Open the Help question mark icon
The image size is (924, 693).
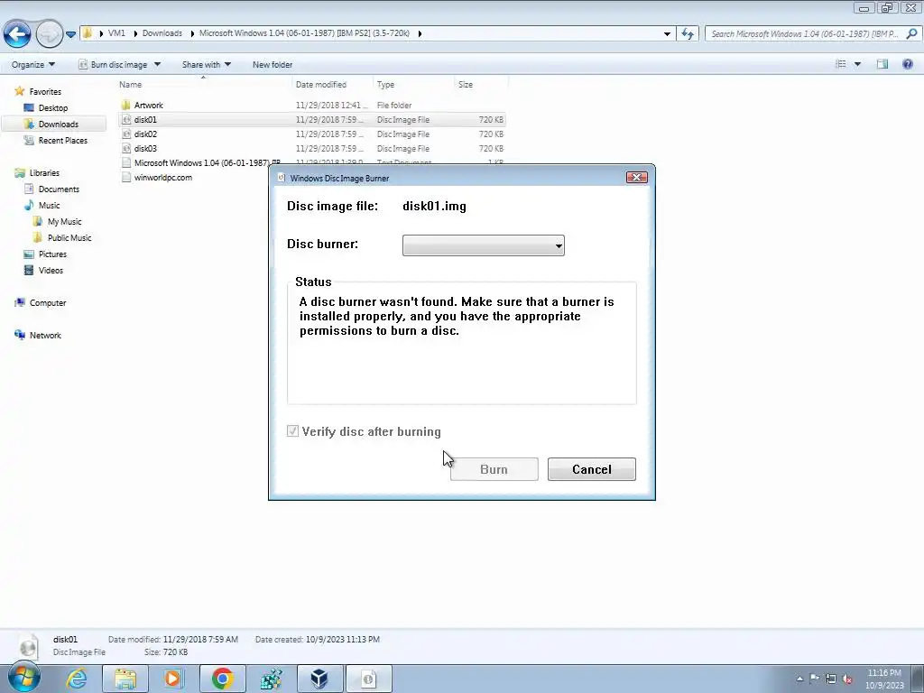[908, 64]
